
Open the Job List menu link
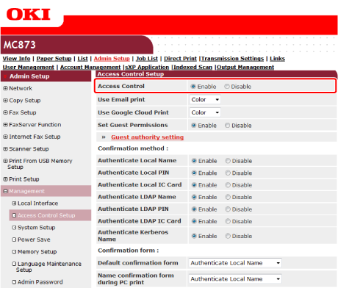147,59
